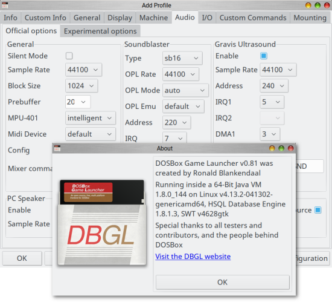
Task: Minimize the About dialog with orange button
Action: [x=272, y=148]
